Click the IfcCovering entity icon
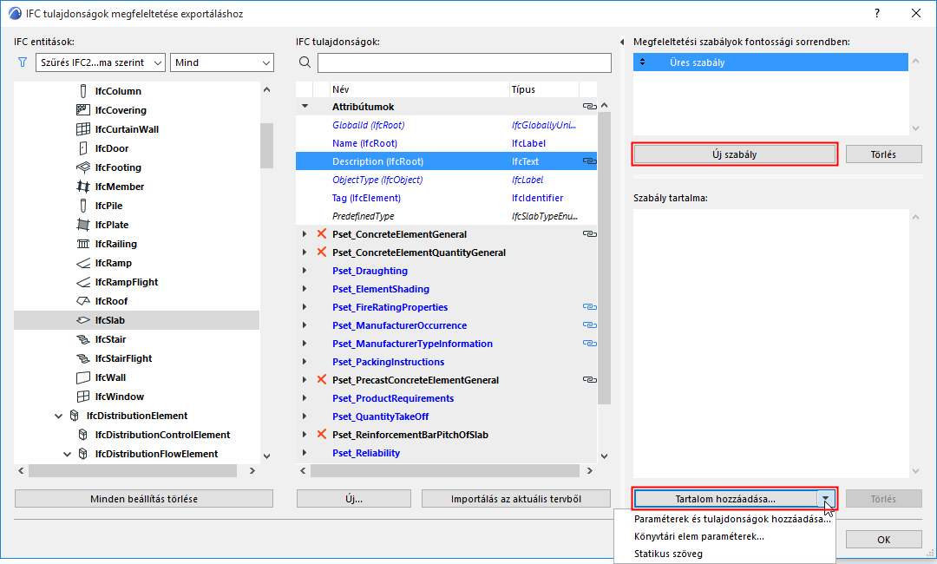The image size is (937, 564). [x=83, y=110]
